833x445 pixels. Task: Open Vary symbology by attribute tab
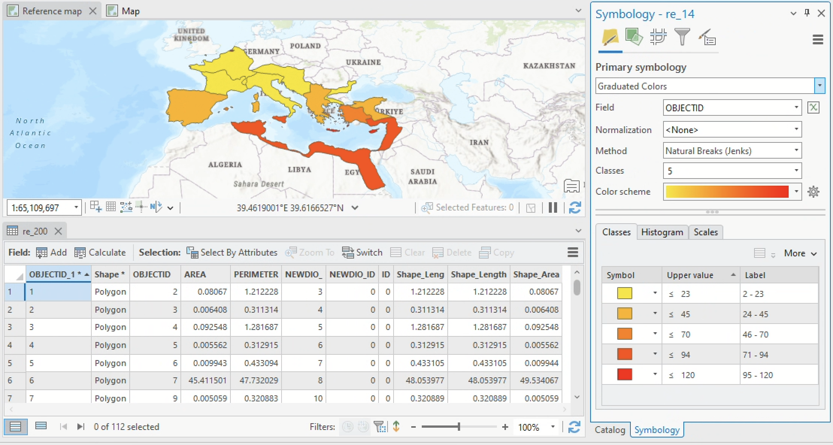[634, 37]
